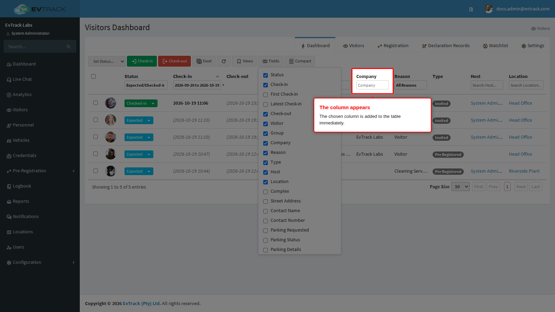Click the Excel export button
555x312 pixels.
click(x=204, y=61)
